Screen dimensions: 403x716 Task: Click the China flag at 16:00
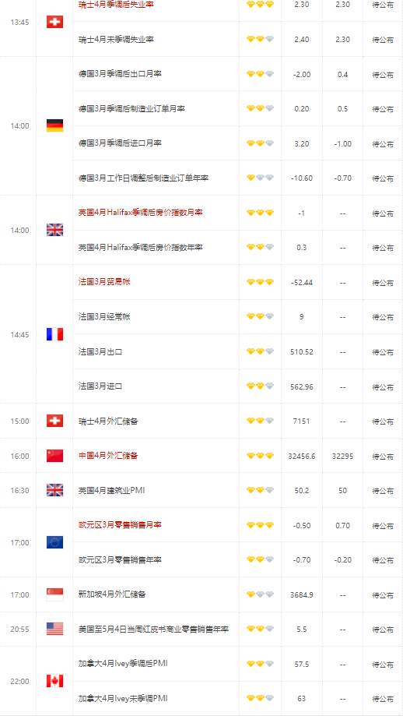tap(54, 456)
